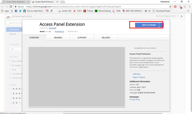Check the Free filter

pyautogui.click(x=10, y=69)
